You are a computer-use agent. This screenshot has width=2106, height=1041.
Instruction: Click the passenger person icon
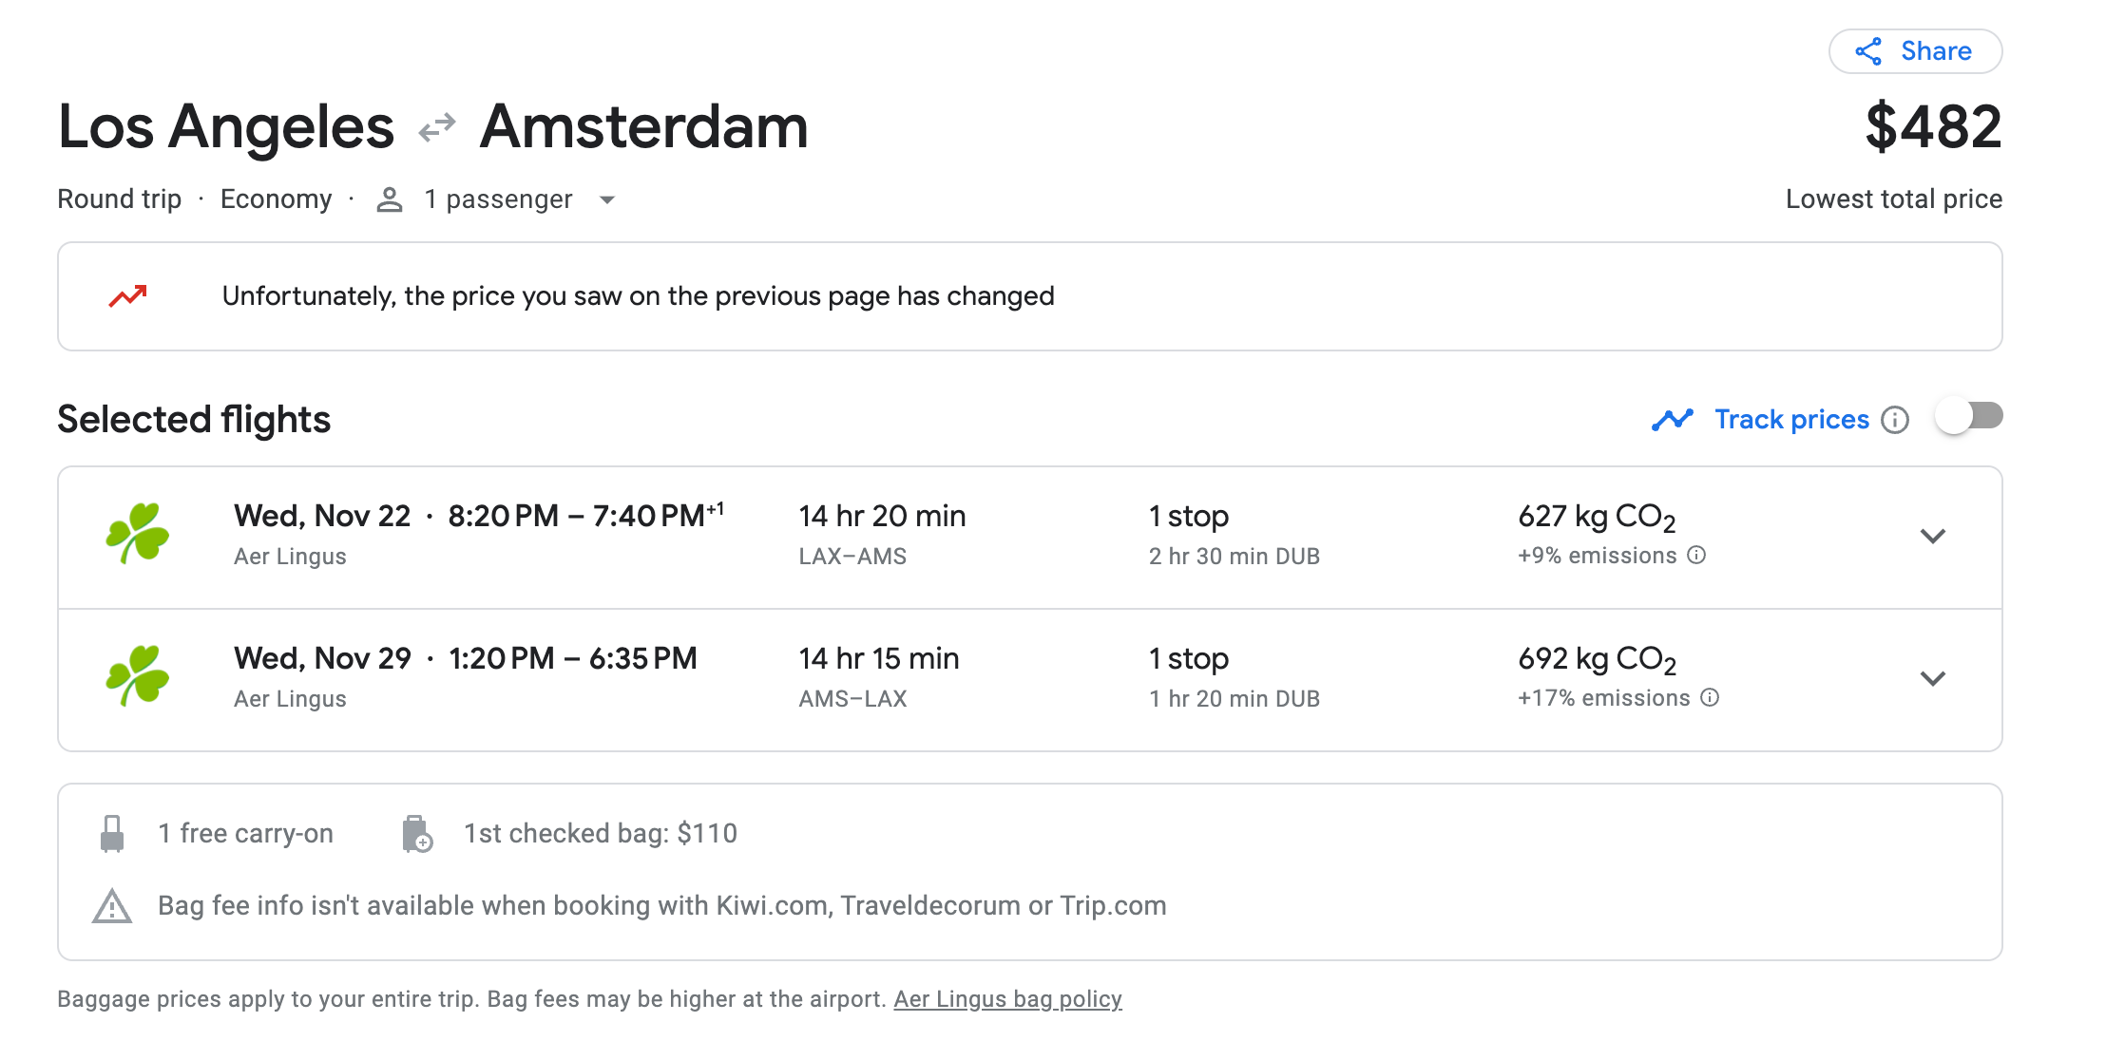390,199
